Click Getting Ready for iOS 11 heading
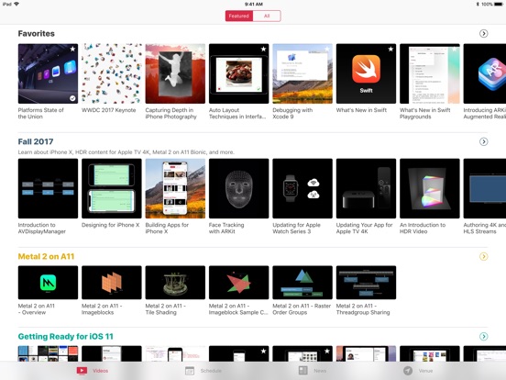 pos(66,336)
